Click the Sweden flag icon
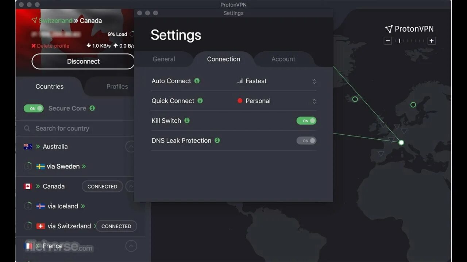Screen dimensions: 467x262 (40, 166)
